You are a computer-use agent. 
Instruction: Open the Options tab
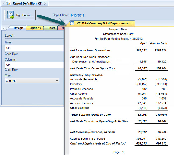35,28
